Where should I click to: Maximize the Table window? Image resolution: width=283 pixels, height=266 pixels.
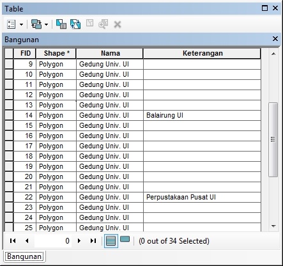[x=264, y=8]
